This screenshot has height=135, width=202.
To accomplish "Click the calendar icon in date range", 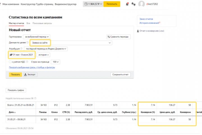I will [x=11, y=55].
